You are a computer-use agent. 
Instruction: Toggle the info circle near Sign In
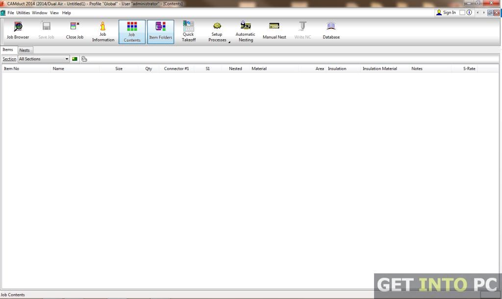469,12
